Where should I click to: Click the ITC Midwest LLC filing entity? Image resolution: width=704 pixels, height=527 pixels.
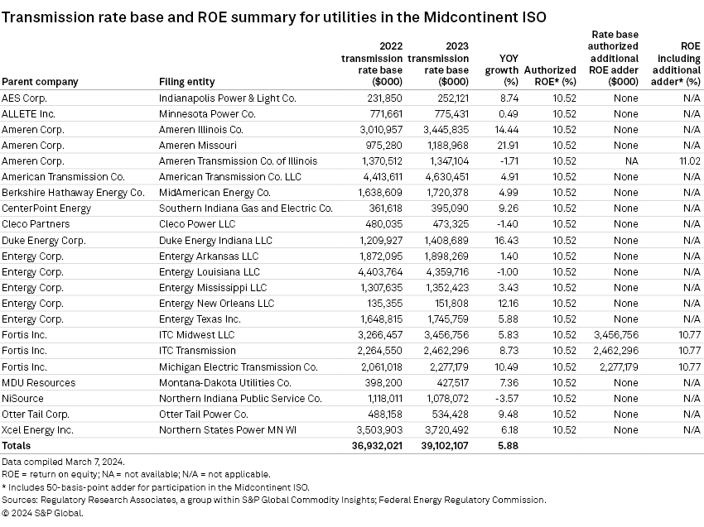pyautogui.click(x=196, y=335)
